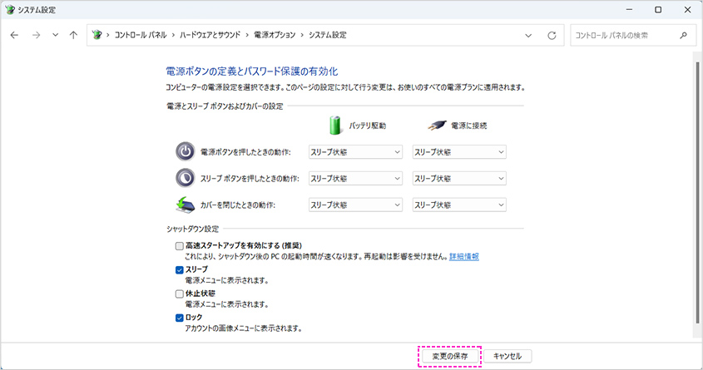Enable 高速スタートアップを有効にする checkbox

(180, 246)
